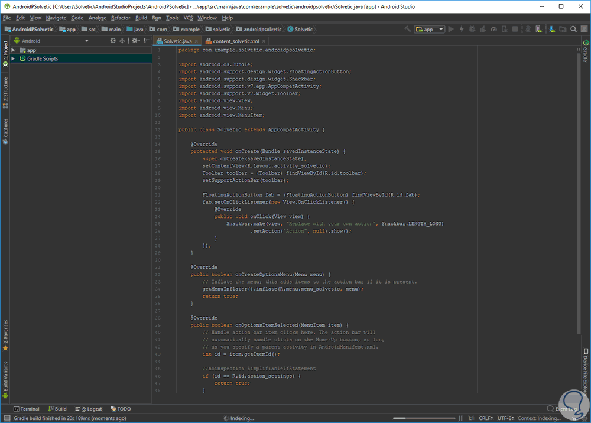Click the green Run app play icon
Image resolution: width=591 pixels, height=423 pixels.
(451, 29)
